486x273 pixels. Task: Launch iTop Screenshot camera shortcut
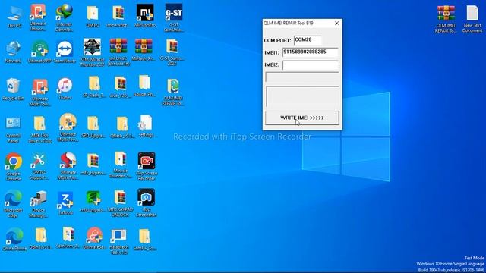(x=147, y=202)
